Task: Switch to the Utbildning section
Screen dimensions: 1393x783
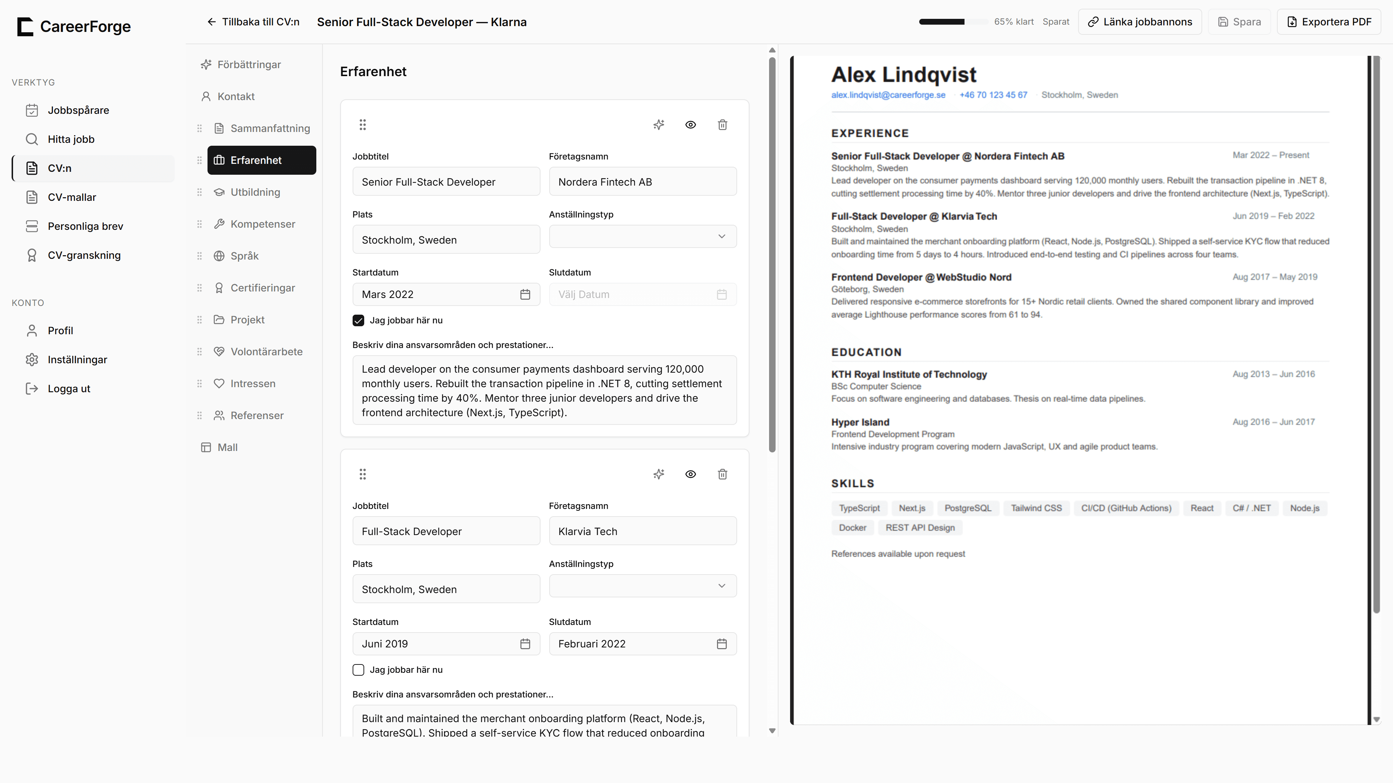Action: (x=262, y=192)
